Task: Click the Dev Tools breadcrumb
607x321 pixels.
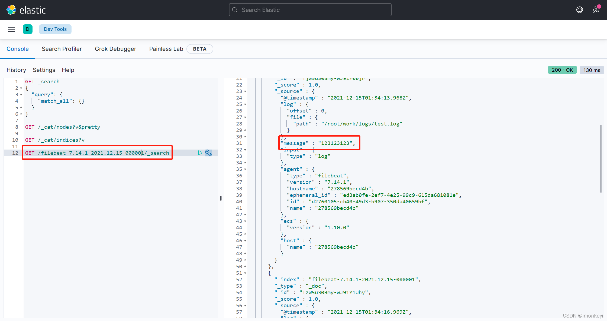Action: point(55,29)
